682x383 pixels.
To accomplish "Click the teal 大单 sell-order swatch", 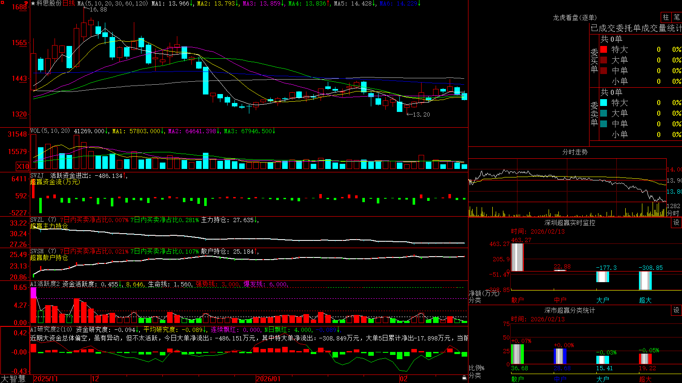I will tap(604, 113).
